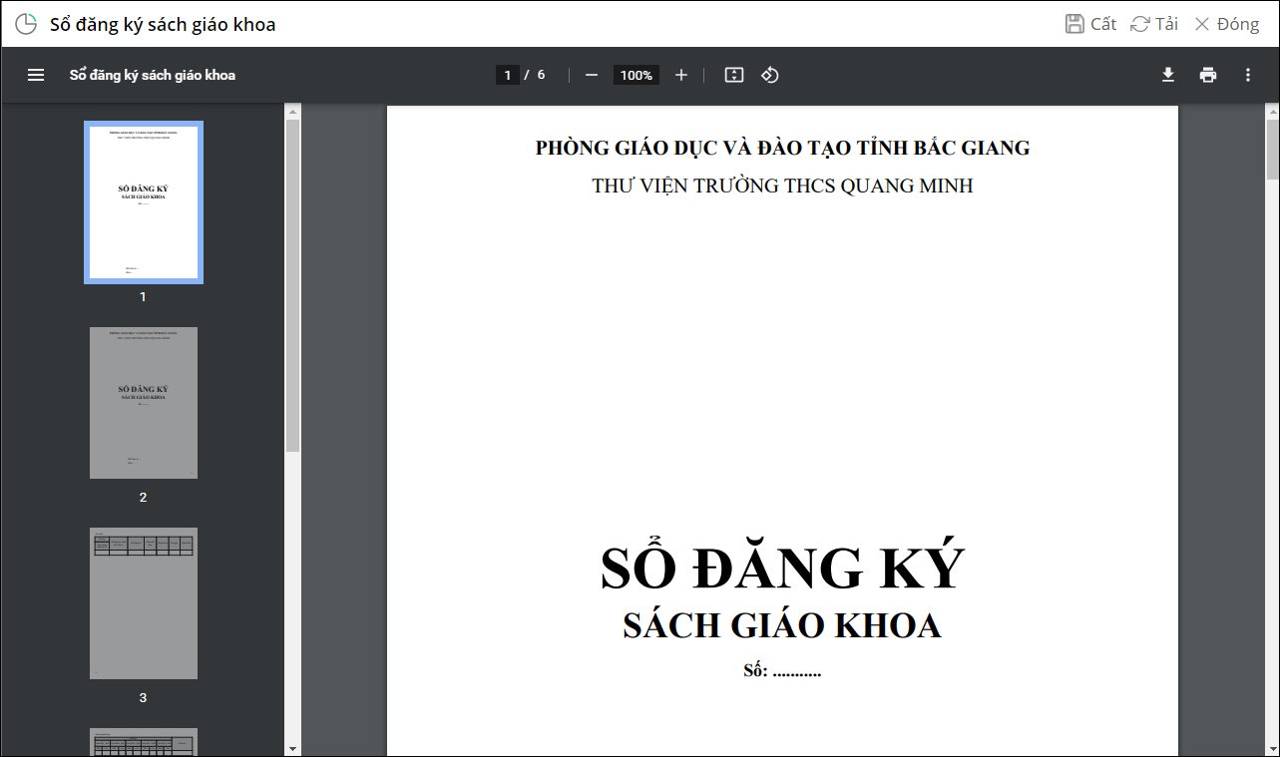Click the thumbnail panel scroll up arrow
This screenshot has width=1280, height=757.
pyautogui.click(x=292, y=111)
